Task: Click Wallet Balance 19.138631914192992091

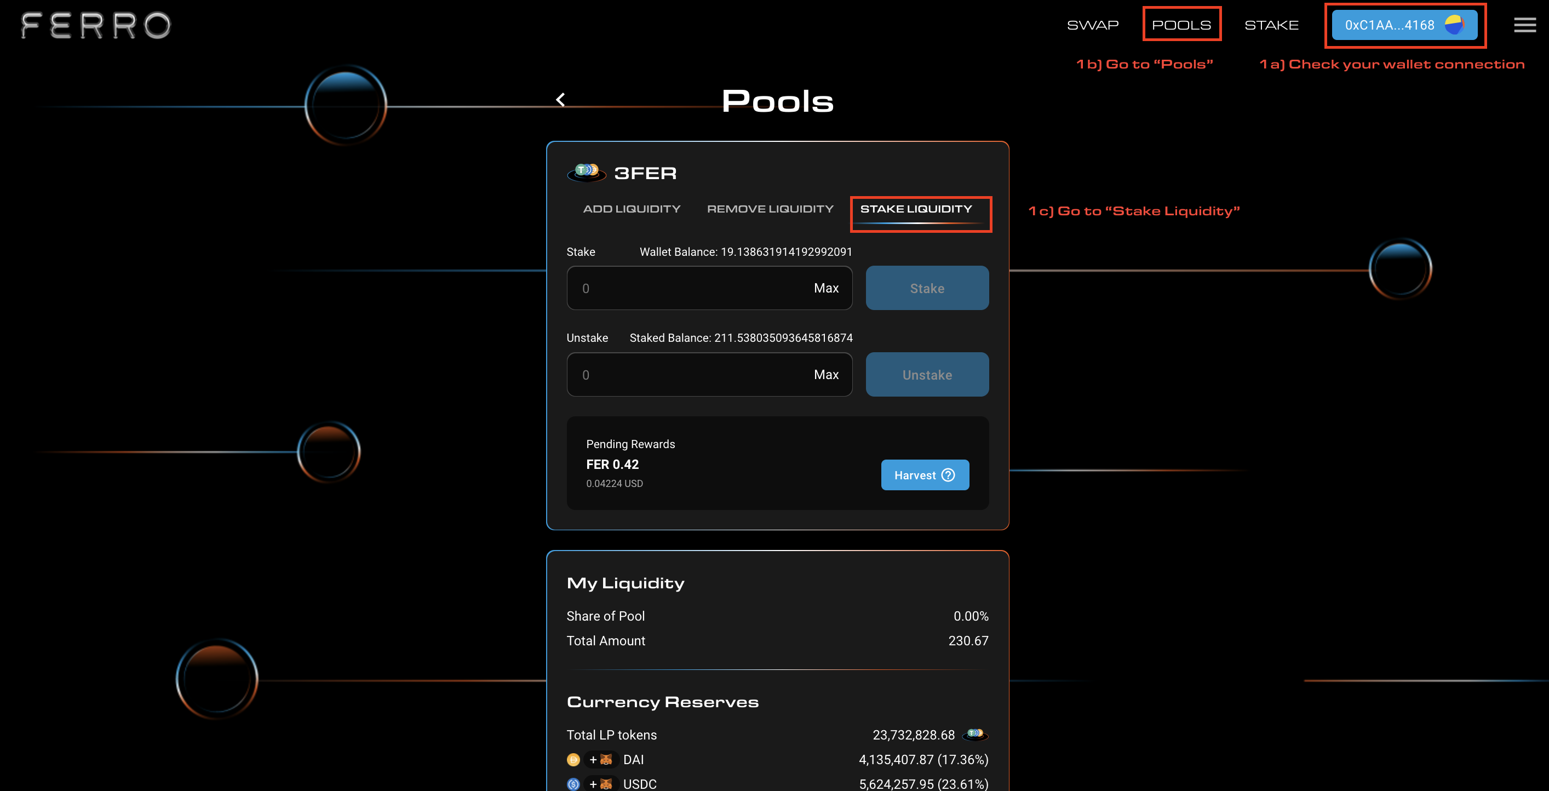Action: (x=745, y=252)
